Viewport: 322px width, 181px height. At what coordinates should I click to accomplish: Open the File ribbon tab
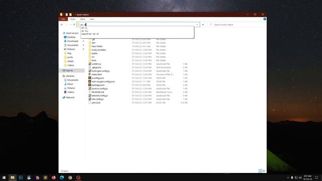[x=63, y=19]
